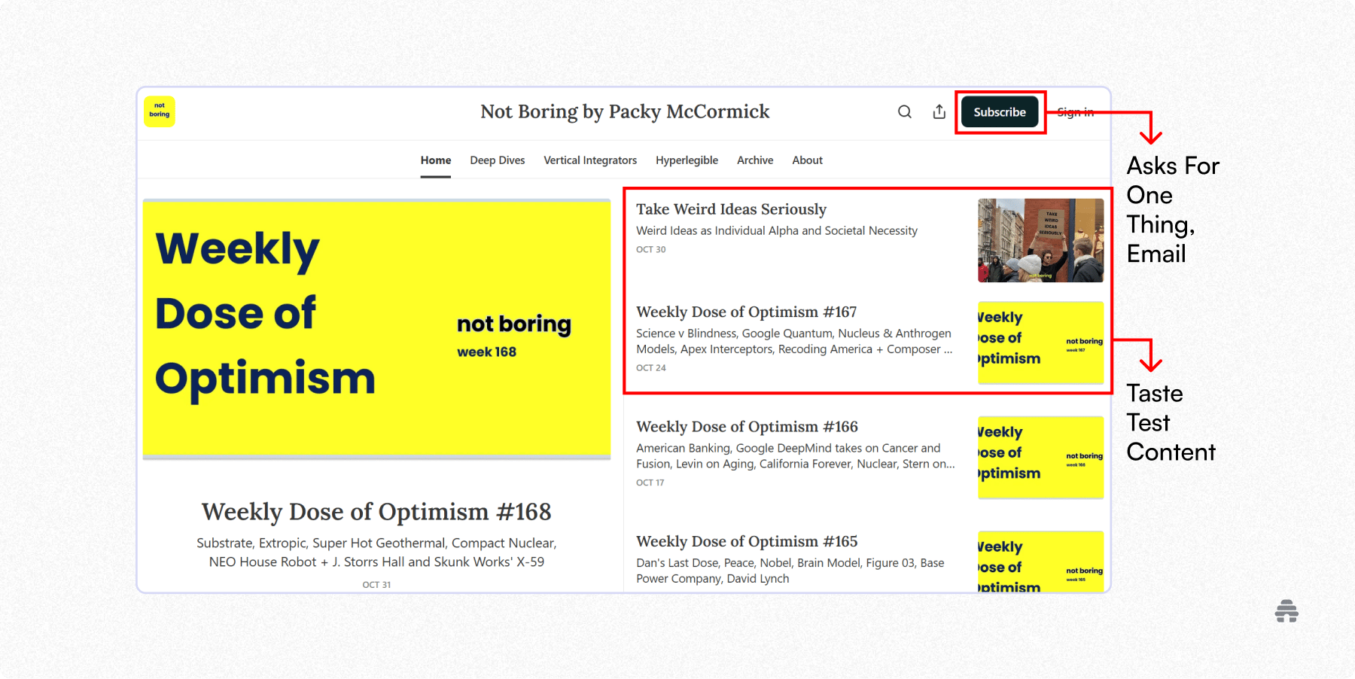
Task: Go to the Hyperlegible tab
Action: [687, 160]
